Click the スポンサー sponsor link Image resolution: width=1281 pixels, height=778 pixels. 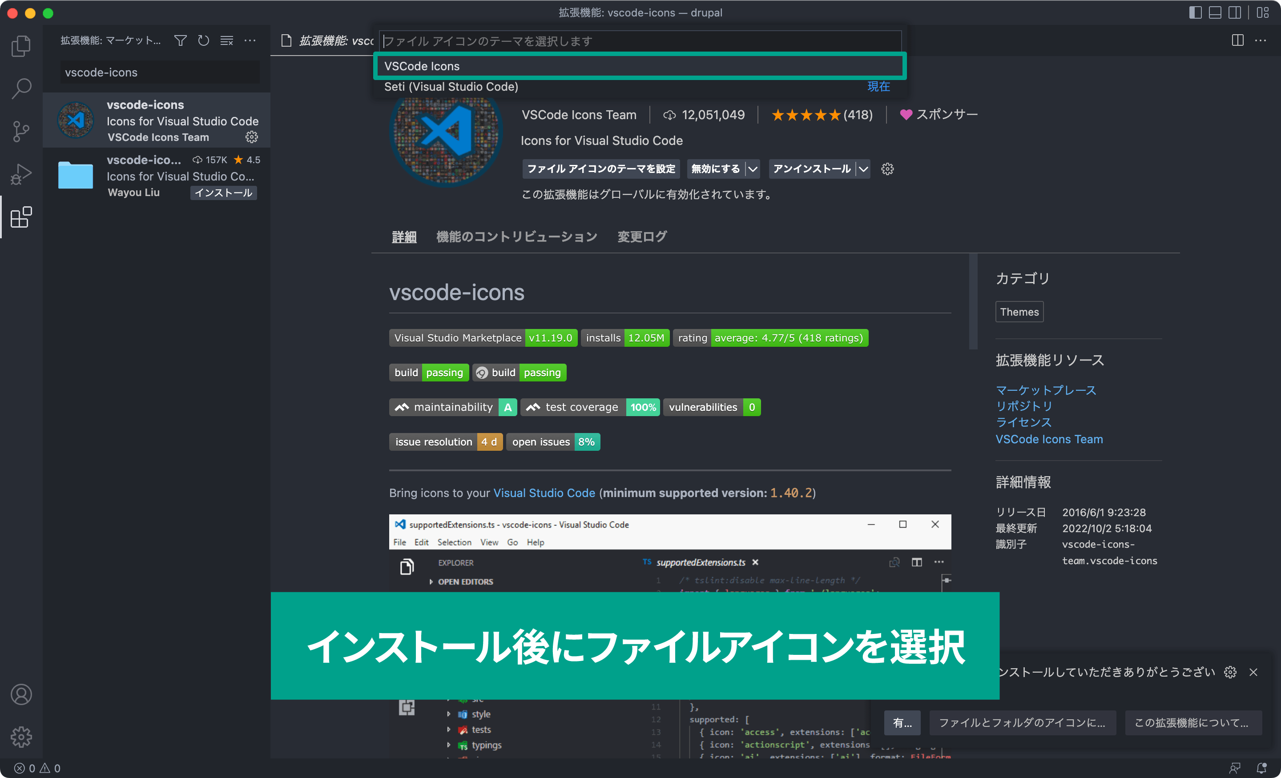(939, 114)
